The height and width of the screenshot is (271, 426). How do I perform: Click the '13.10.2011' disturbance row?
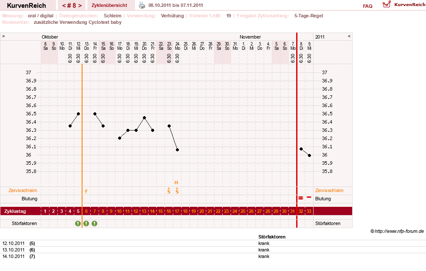(x=213, y=250)
